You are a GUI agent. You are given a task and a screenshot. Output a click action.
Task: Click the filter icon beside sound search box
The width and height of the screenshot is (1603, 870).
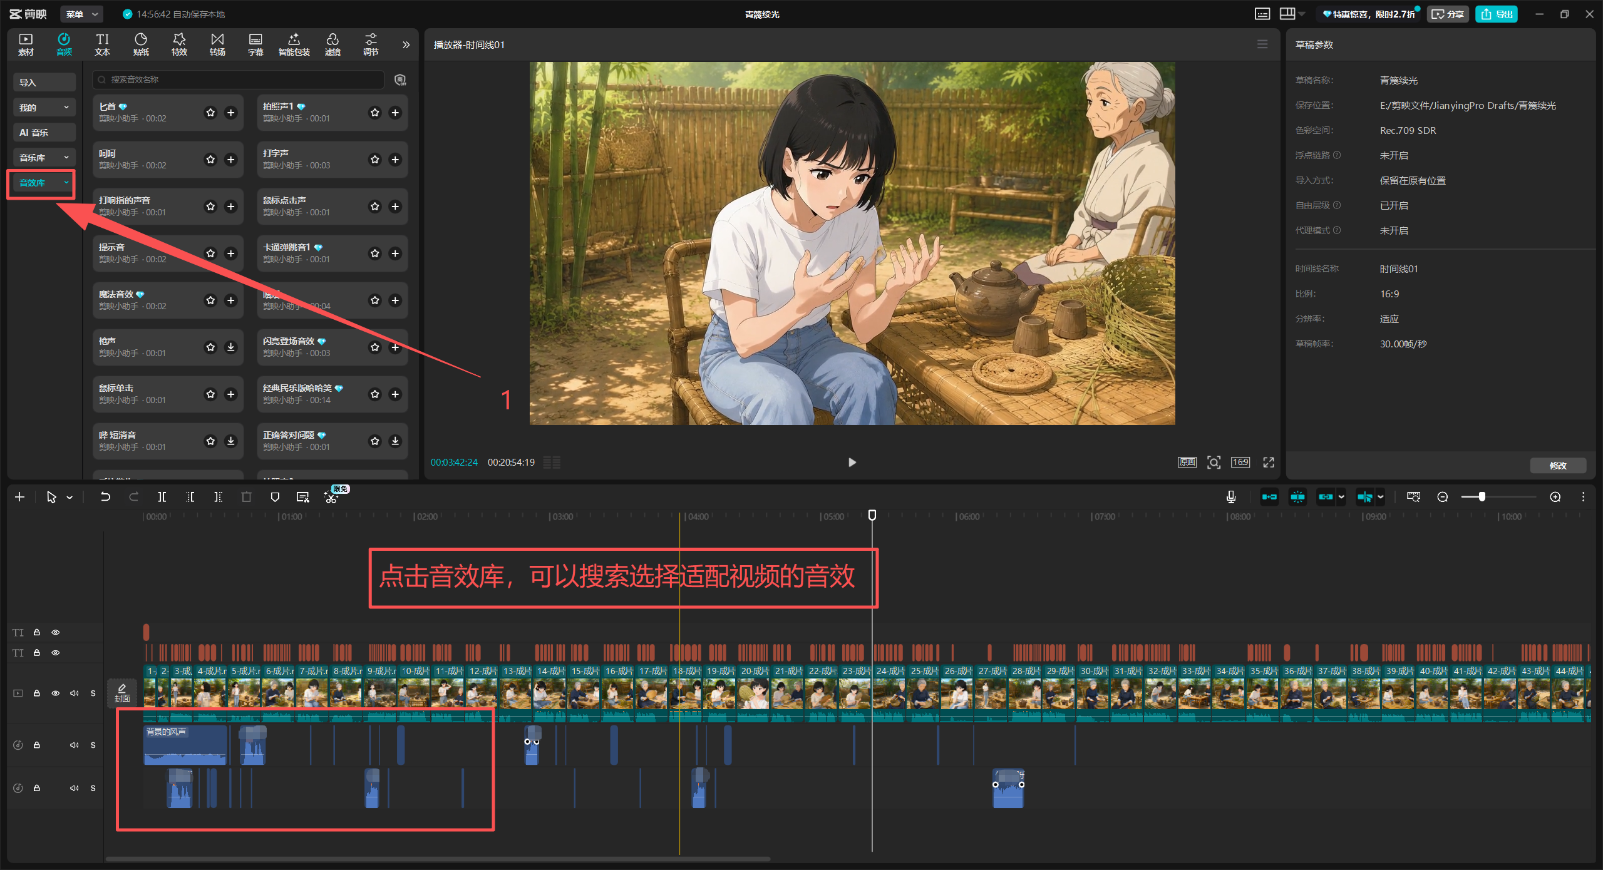coord(401,79)
